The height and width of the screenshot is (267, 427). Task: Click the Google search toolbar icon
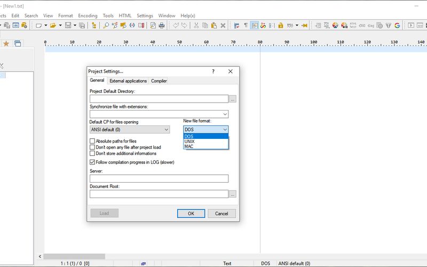pos(397,25)
